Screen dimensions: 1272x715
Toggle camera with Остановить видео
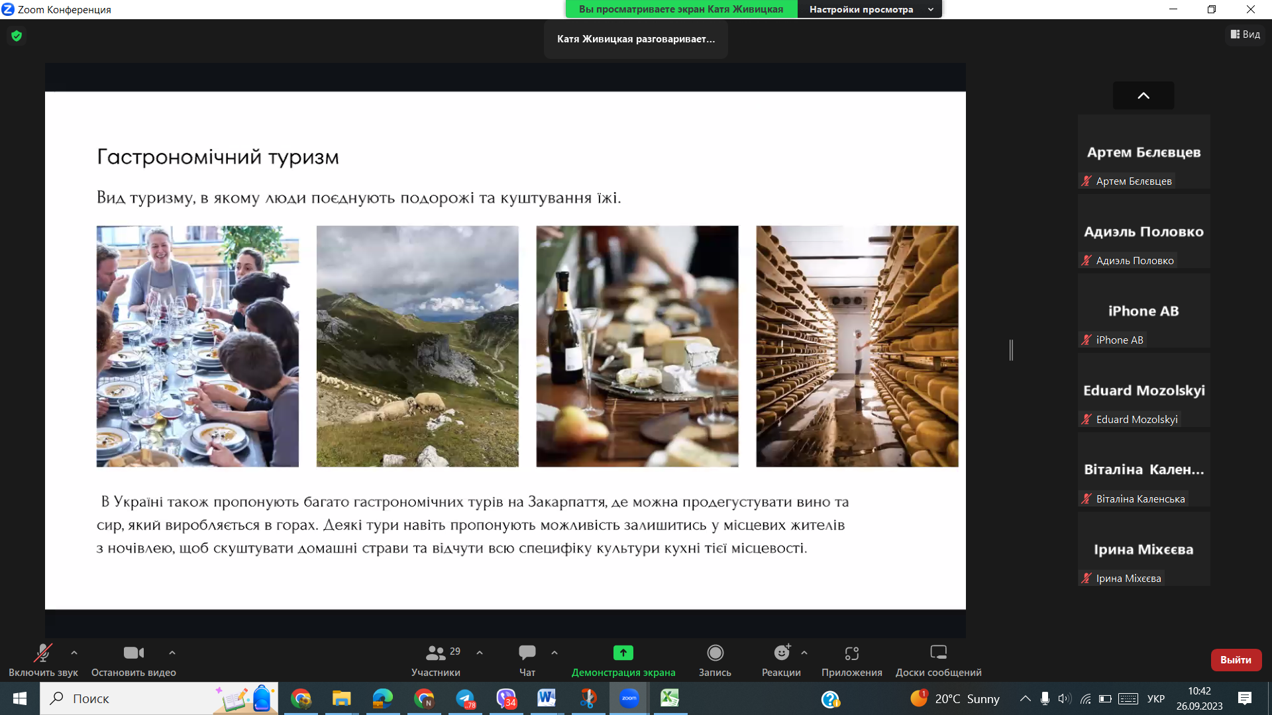click(133, 653)
